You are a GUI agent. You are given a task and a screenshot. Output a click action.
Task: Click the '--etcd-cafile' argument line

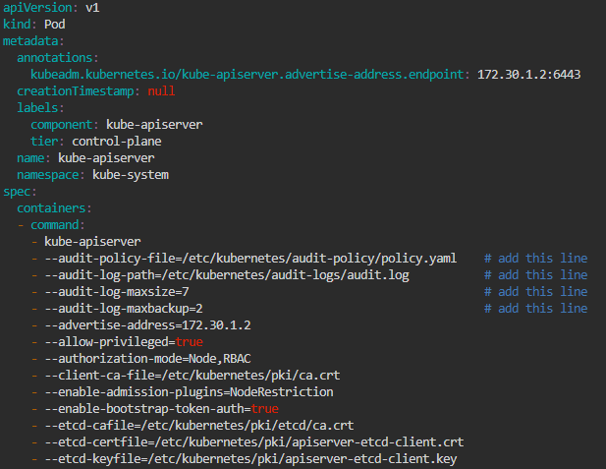tap(193, 426)
